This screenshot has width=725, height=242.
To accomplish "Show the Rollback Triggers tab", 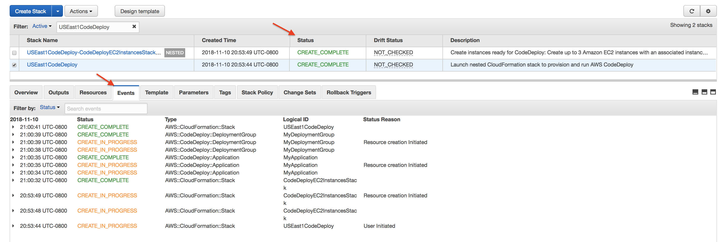I will pos(349,92).
